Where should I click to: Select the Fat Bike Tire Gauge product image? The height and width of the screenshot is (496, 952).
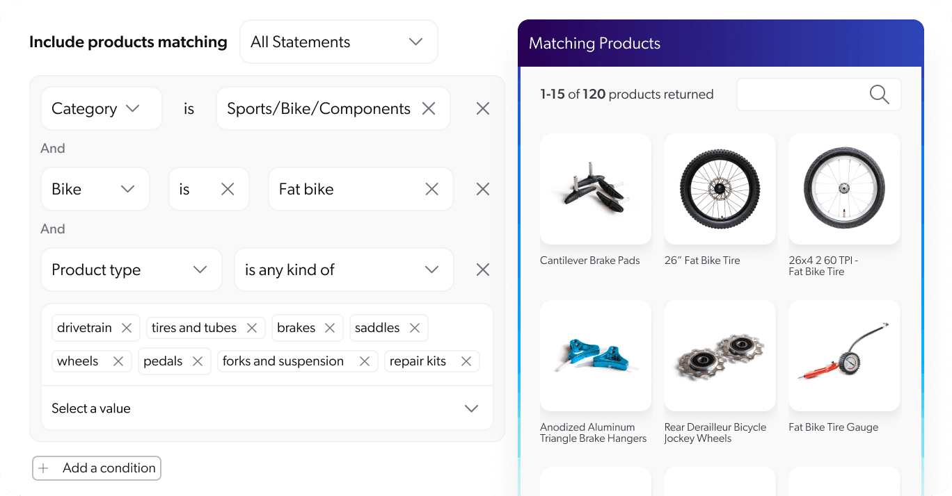coord(843,356)
